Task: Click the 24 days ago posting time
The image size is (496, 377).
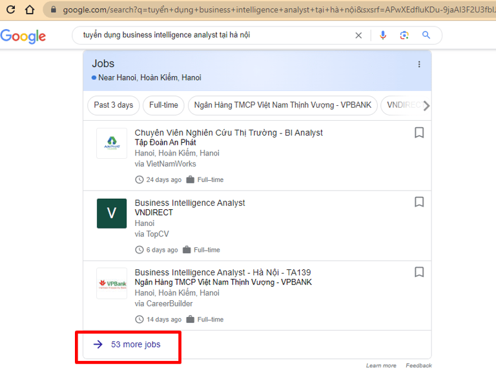Action: pos(164,179)
